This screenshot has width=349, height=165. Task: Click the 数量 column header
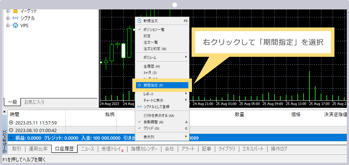click(218, 114)
